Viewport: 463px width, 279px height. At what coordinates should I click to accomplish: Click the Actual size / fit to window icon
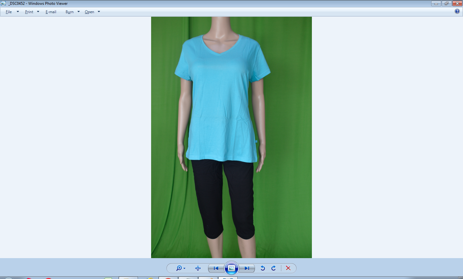tap(198, 268)
